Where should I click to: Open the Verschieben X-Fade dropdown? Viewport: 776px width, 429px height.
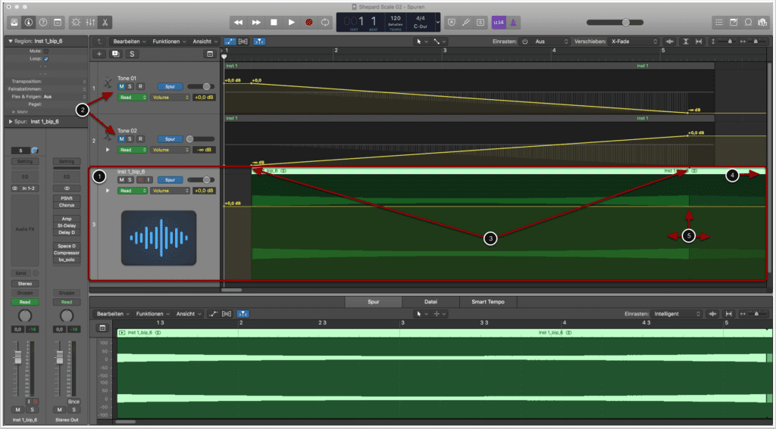pyautogui.click(x=635, y=41)
